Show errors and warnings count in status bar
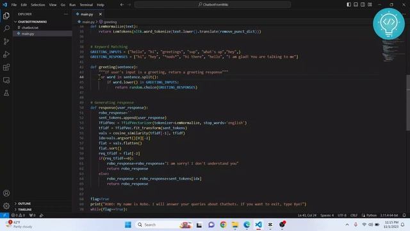 [18, 216]
